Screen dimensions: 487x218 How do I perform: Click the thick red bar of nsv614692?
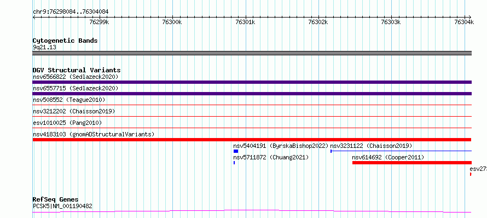pos(412,163)
